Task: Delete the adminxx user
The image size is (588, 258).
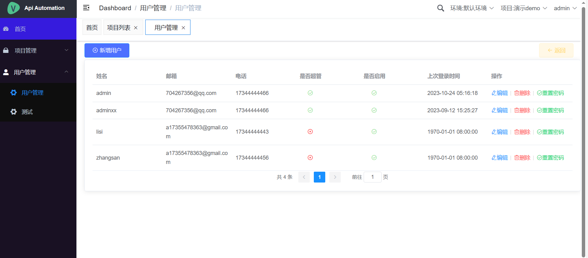Action: point(522,110)
